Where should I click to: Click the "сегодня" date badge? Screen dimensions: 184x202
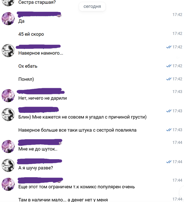(92, 7)
